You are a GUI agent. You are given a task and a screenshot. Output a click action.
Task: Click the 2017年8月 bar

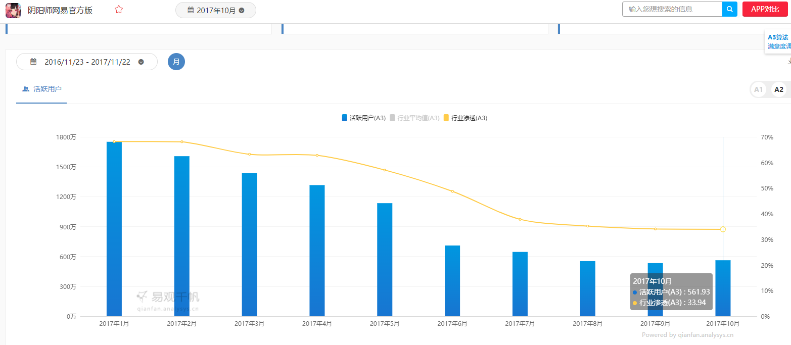588,288
